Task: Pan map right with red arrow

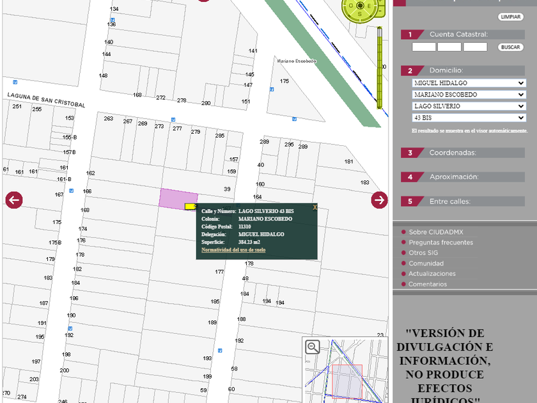Action: [x=379, y=200]
